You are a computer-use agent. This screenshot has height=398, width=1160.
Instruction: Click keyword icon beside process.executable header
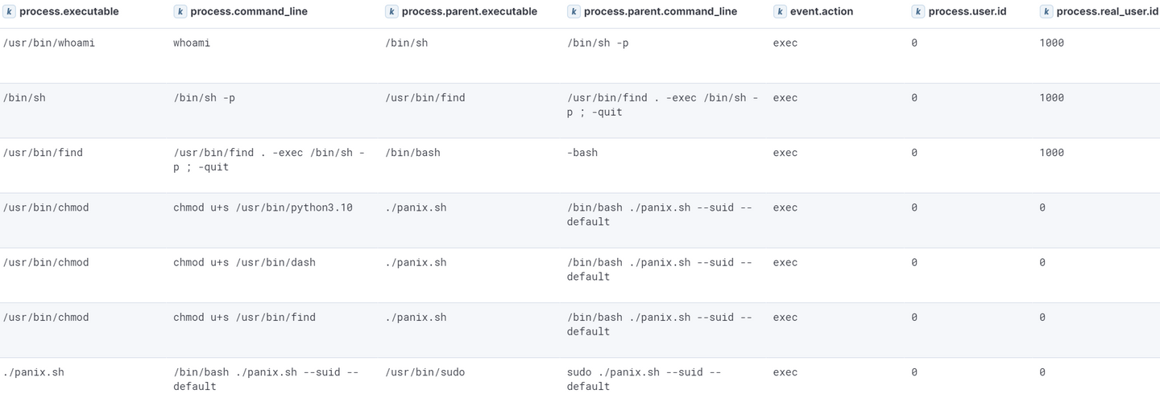tap(10, 12)
